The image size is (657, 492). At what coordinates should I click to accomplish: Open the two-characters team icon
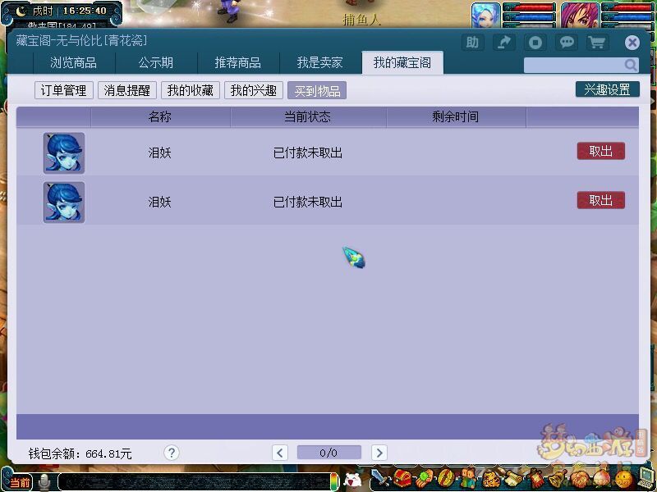468,478
